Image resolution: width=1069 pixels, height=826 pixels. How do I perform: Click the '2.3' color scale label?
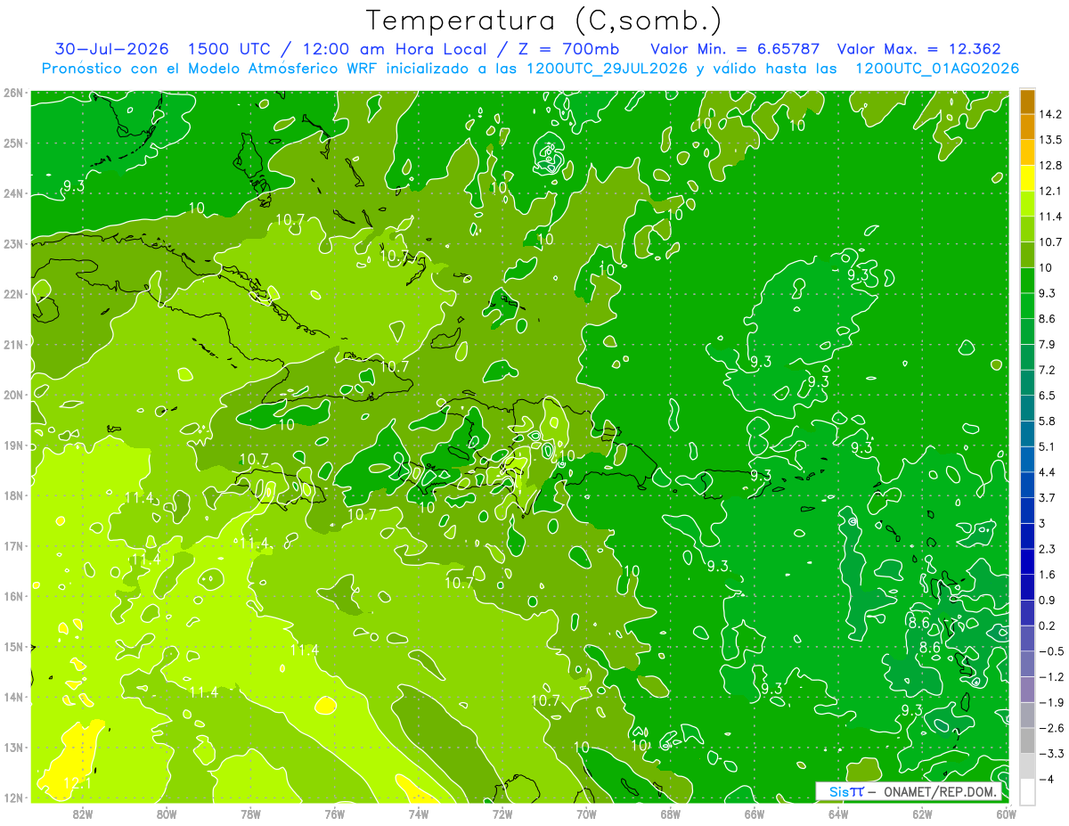[1048, 549]
